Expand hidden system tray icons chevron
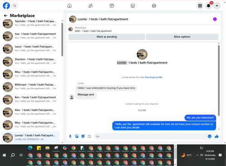Image resolution: width=226 pixels, height=166 pixels. [197, 155]
